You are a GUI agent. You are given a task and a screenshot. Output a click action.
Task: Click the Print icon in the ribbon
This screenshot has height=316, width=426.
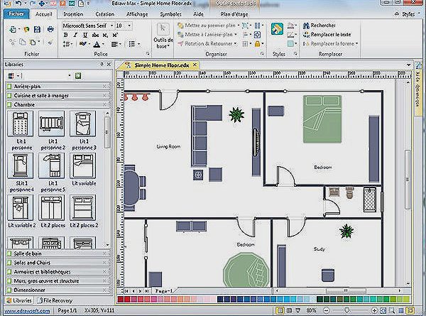click(x=50, y=29)
